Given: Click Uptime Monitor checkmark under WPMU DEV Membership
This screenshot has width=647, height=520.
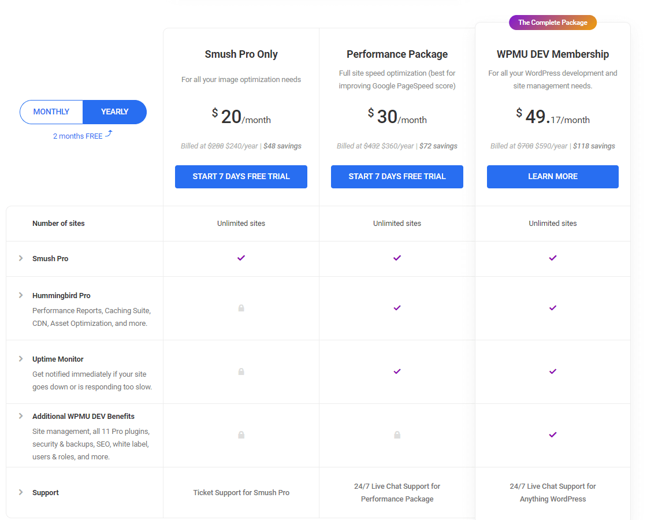Looking at the screenshot, I should (x=553, y=372).
